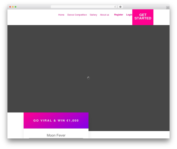Click the GET STARTED button
This screenshot has width=177, height=149.
(x=143, y=17)
